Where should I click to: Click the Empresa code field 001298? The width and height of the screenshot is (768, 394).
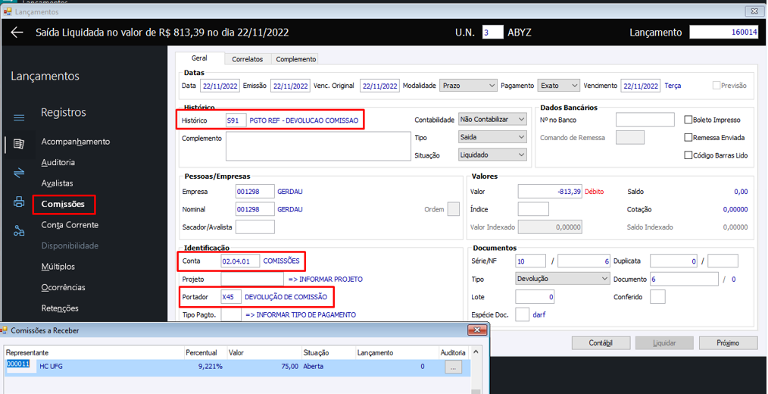pos(254,192)
